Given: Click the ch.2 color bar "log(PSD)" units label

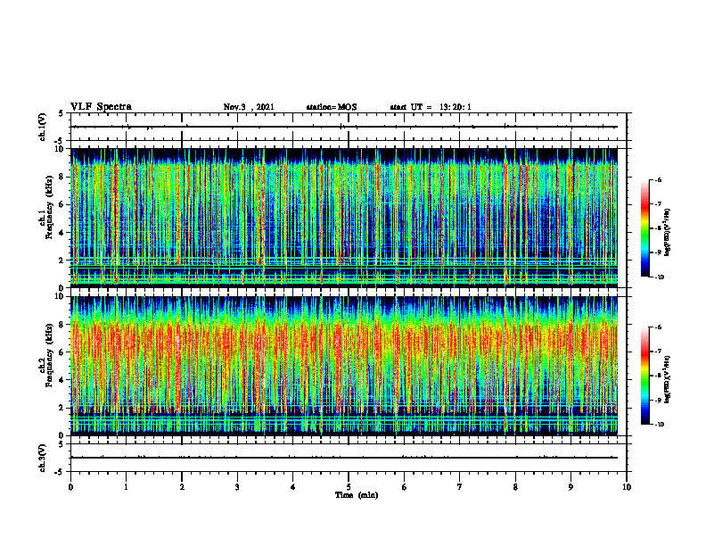Looking at the screenshot, I should [667, 379].
